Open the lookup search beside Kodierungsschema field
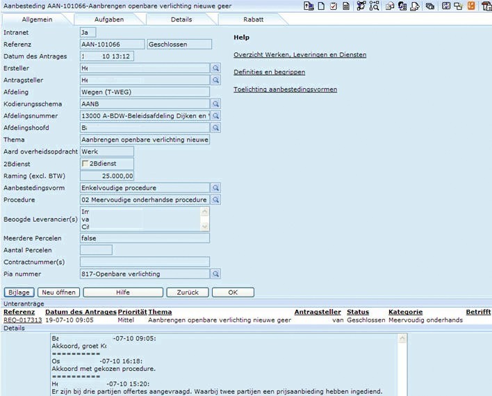Image resolution: width=492 pixels, height=396 pixels. coord(216,104)
